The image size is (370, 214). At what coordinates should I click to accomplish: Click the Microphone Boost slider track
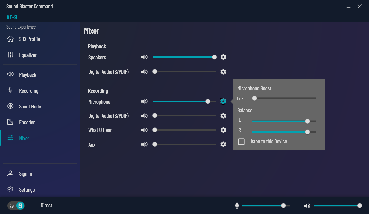pyautogui.click(x=285, y=98)
